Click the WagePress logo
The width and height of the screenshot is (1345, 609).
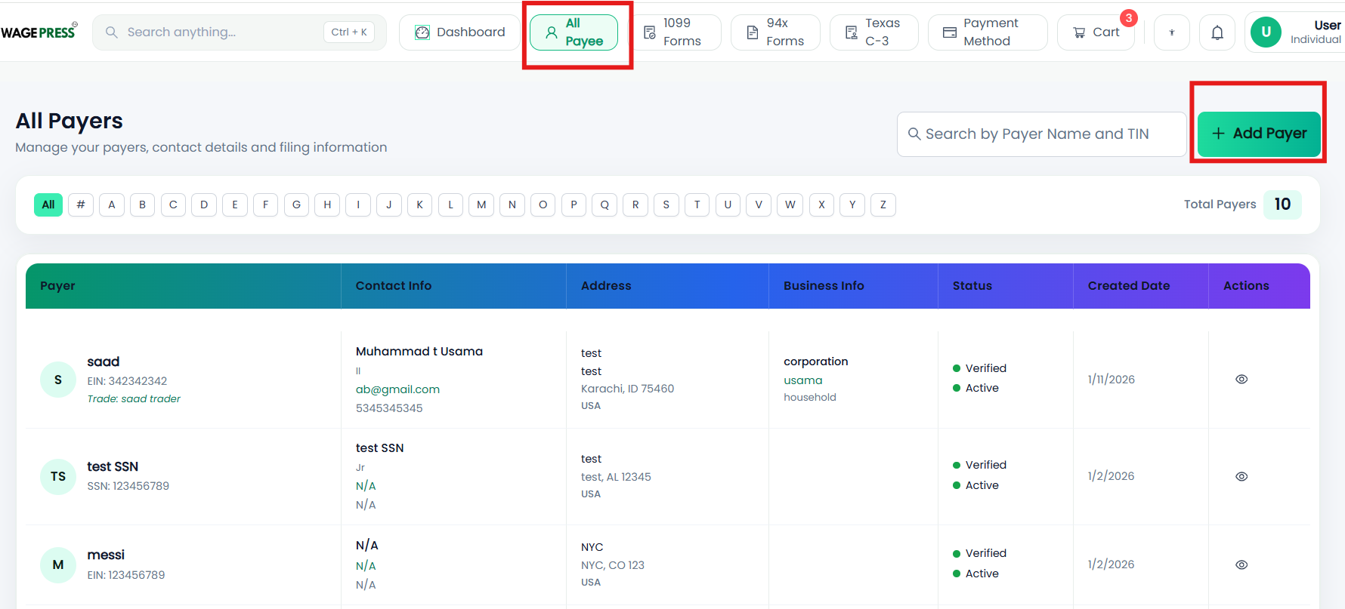(x=39, y=32)
